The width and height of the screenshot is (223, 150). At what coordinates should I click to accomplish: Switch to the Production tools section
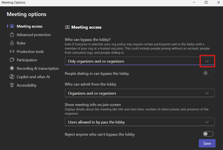30,52
